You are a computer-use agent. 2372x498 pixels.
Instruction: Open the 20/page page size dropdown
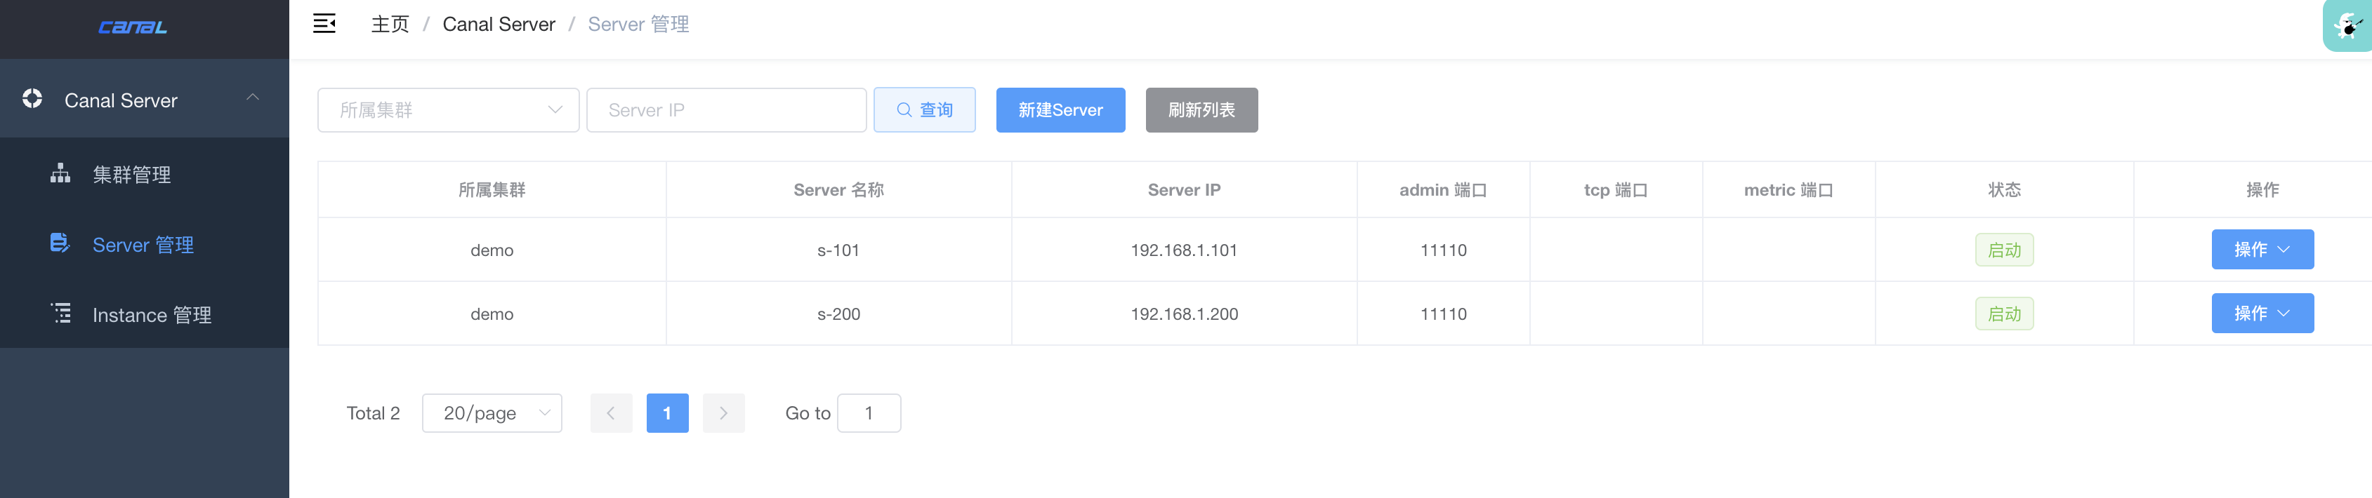click(492, 412)
